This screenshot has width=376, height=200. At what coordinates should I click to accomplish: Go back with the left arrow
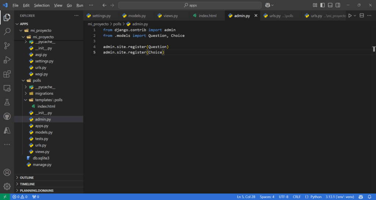click(104, 5)
